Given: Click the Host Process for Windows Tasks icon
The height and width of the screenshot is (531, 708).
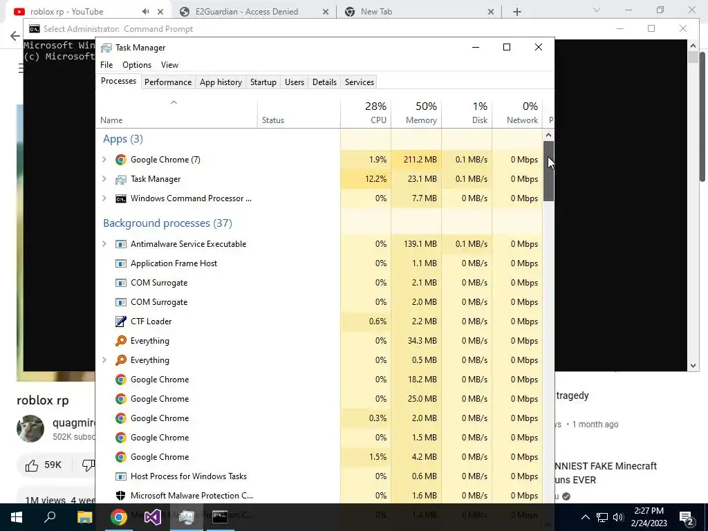Looking at the screenshot, I should (x=120, y=476).
